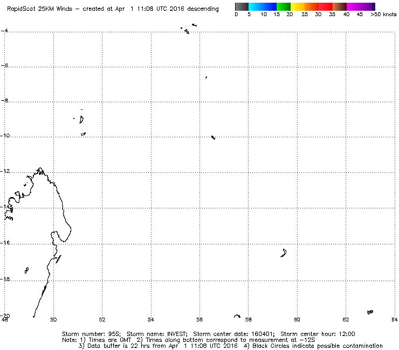Click the "Storm number: 95S;" footer text

[91, 334]
